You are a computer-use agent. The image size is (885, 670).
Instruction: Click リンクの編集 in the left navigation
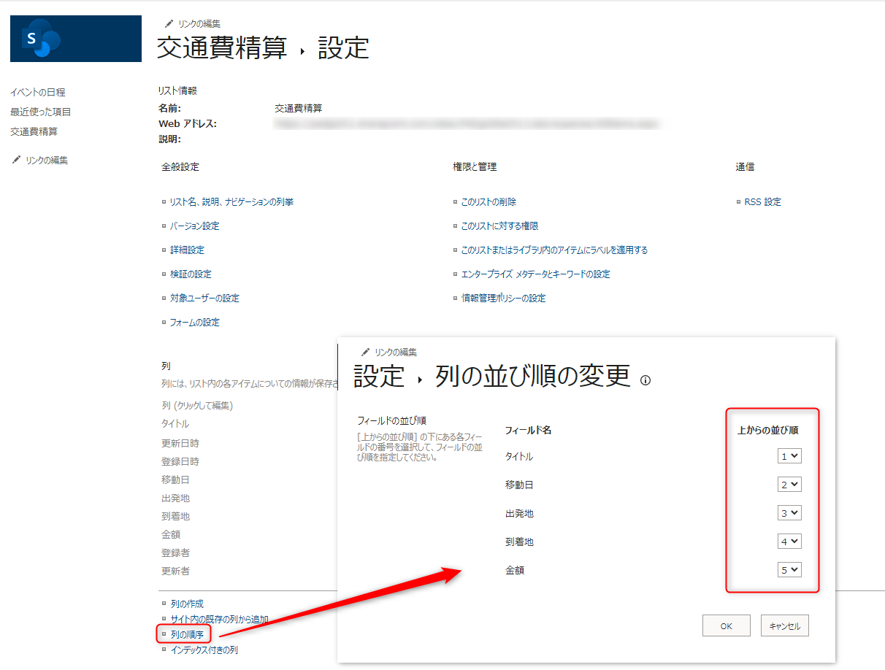pyautogui.click(x=47, y=160)
